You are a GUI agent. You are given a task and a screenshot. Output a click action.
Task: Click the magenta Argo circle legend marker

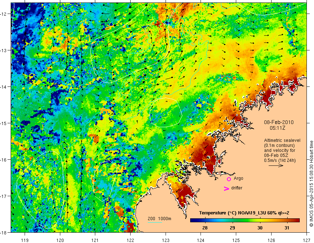coord(229,179)
